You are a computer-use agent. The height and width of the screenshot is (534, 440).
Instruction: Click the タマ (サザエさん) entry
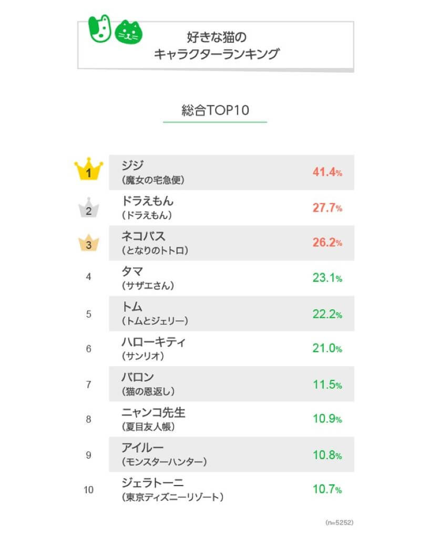click(x=147, y=278)
